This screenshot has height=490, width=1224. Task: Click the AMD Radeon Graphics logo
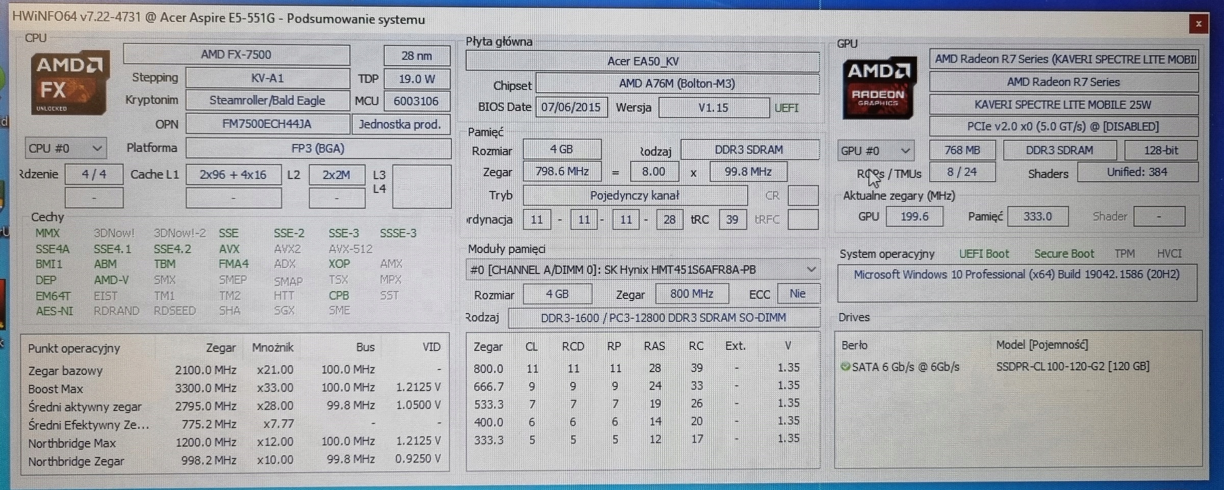pyautogui.click(x=879, y=88)
